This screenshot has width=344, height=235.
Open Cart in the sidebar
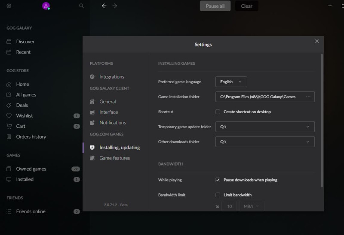pos(21,126)
